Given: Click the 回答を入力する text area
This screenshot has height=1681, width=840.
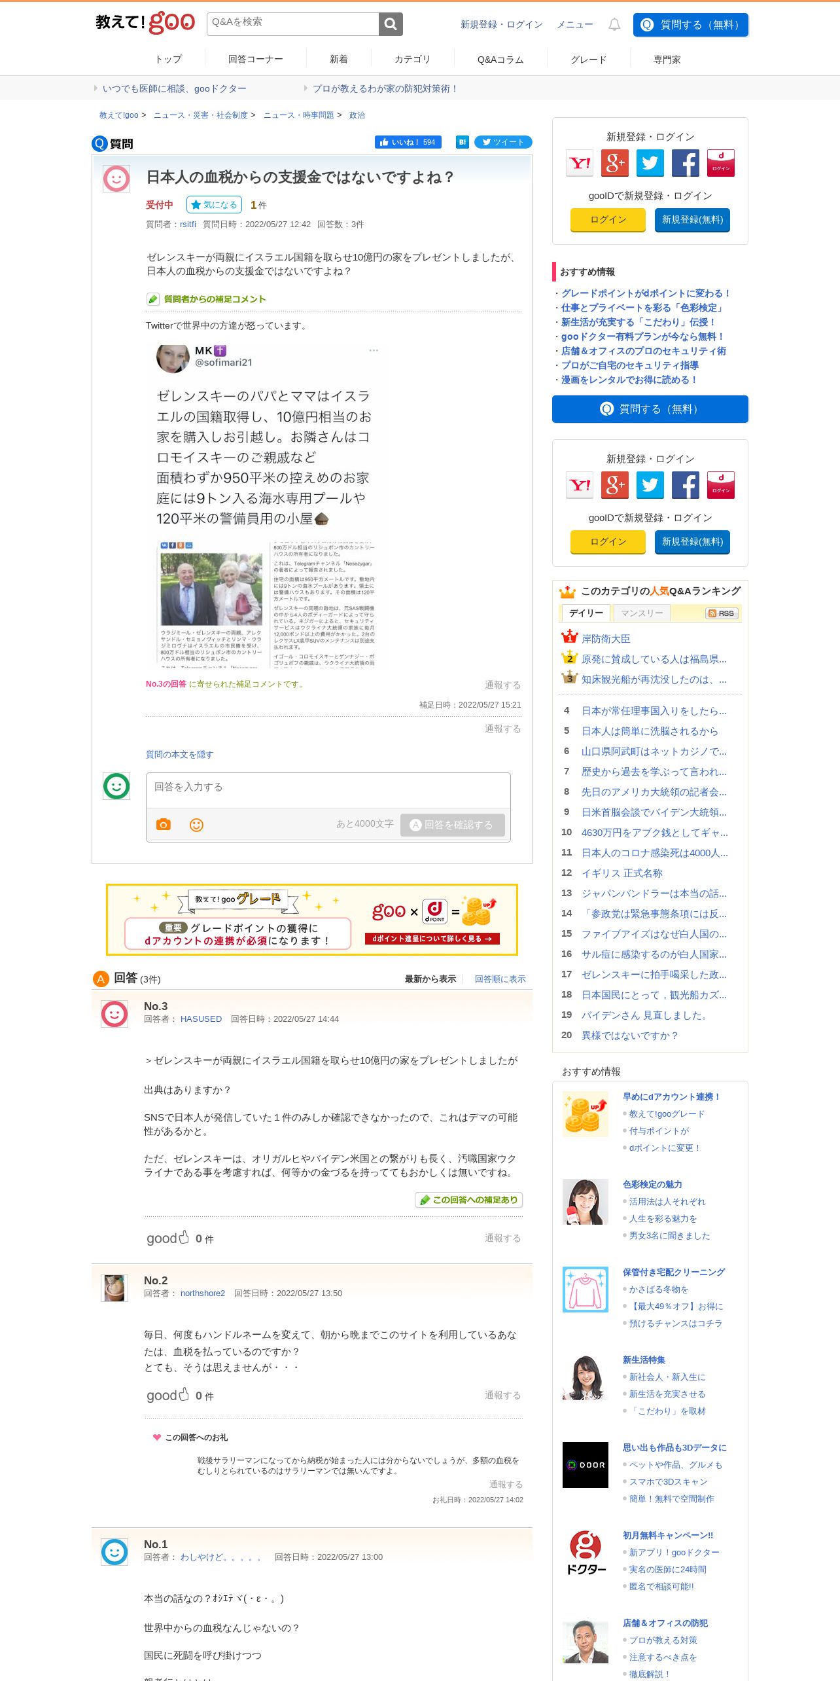Looking at the screenshot, I should click(328, 790).
